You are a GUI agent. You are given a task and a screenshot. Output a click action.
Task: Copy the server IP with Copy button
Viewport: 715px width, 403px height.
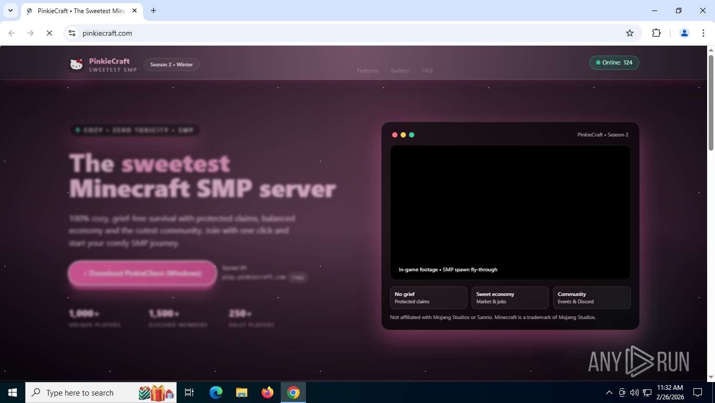point(298,277)
